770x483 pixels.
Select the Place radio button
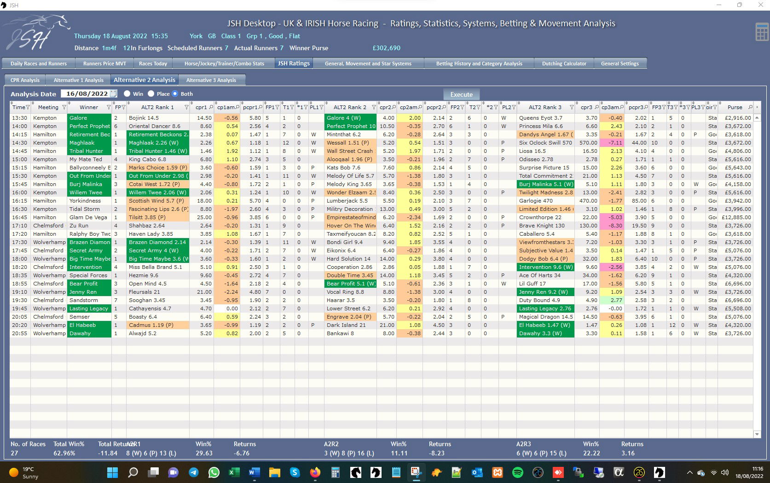tap(151, 93)
